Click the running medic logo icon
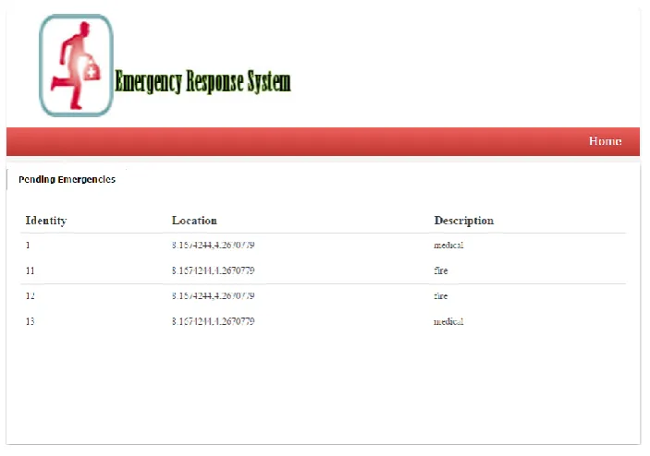Image resolution: width=650 pixels, height=456 pixels. (x=76, y=66)
